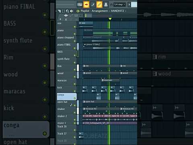The image size is (193, 145).
Task: Click the multilink controller stamp icon
Action: point(106,4)
